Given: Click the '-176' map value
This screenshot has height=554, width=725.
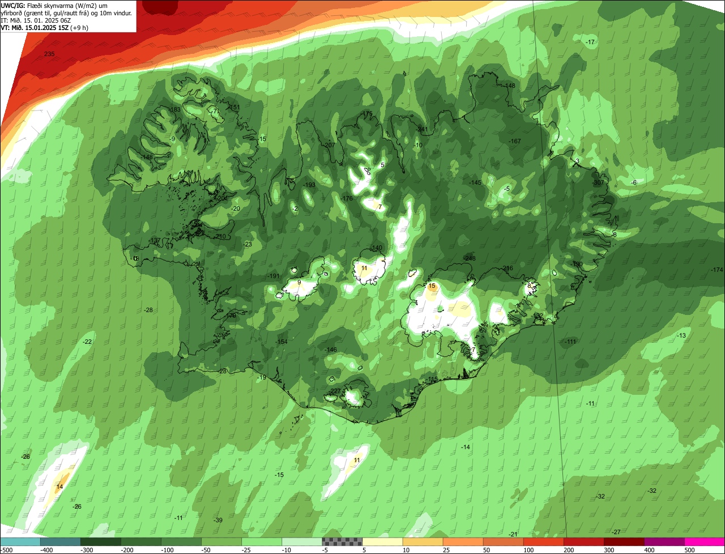Looking at the screenshot, I should (347, 198).
